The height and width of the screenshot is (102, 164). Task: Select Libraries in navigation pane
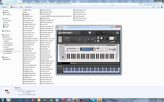5,18
